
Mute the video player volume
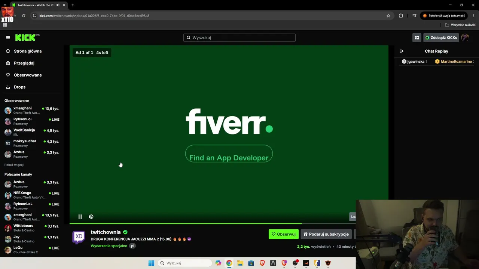(x=91, y=217)
